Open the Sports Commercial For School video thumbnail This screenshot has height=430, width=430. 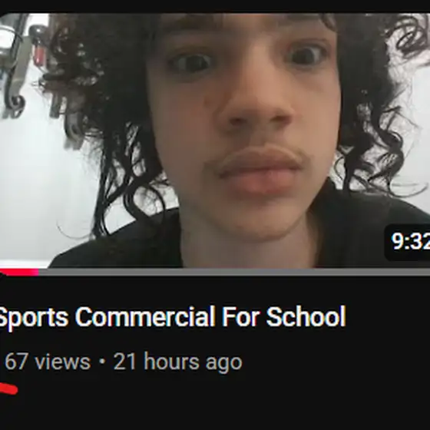[x=215, y=141]
